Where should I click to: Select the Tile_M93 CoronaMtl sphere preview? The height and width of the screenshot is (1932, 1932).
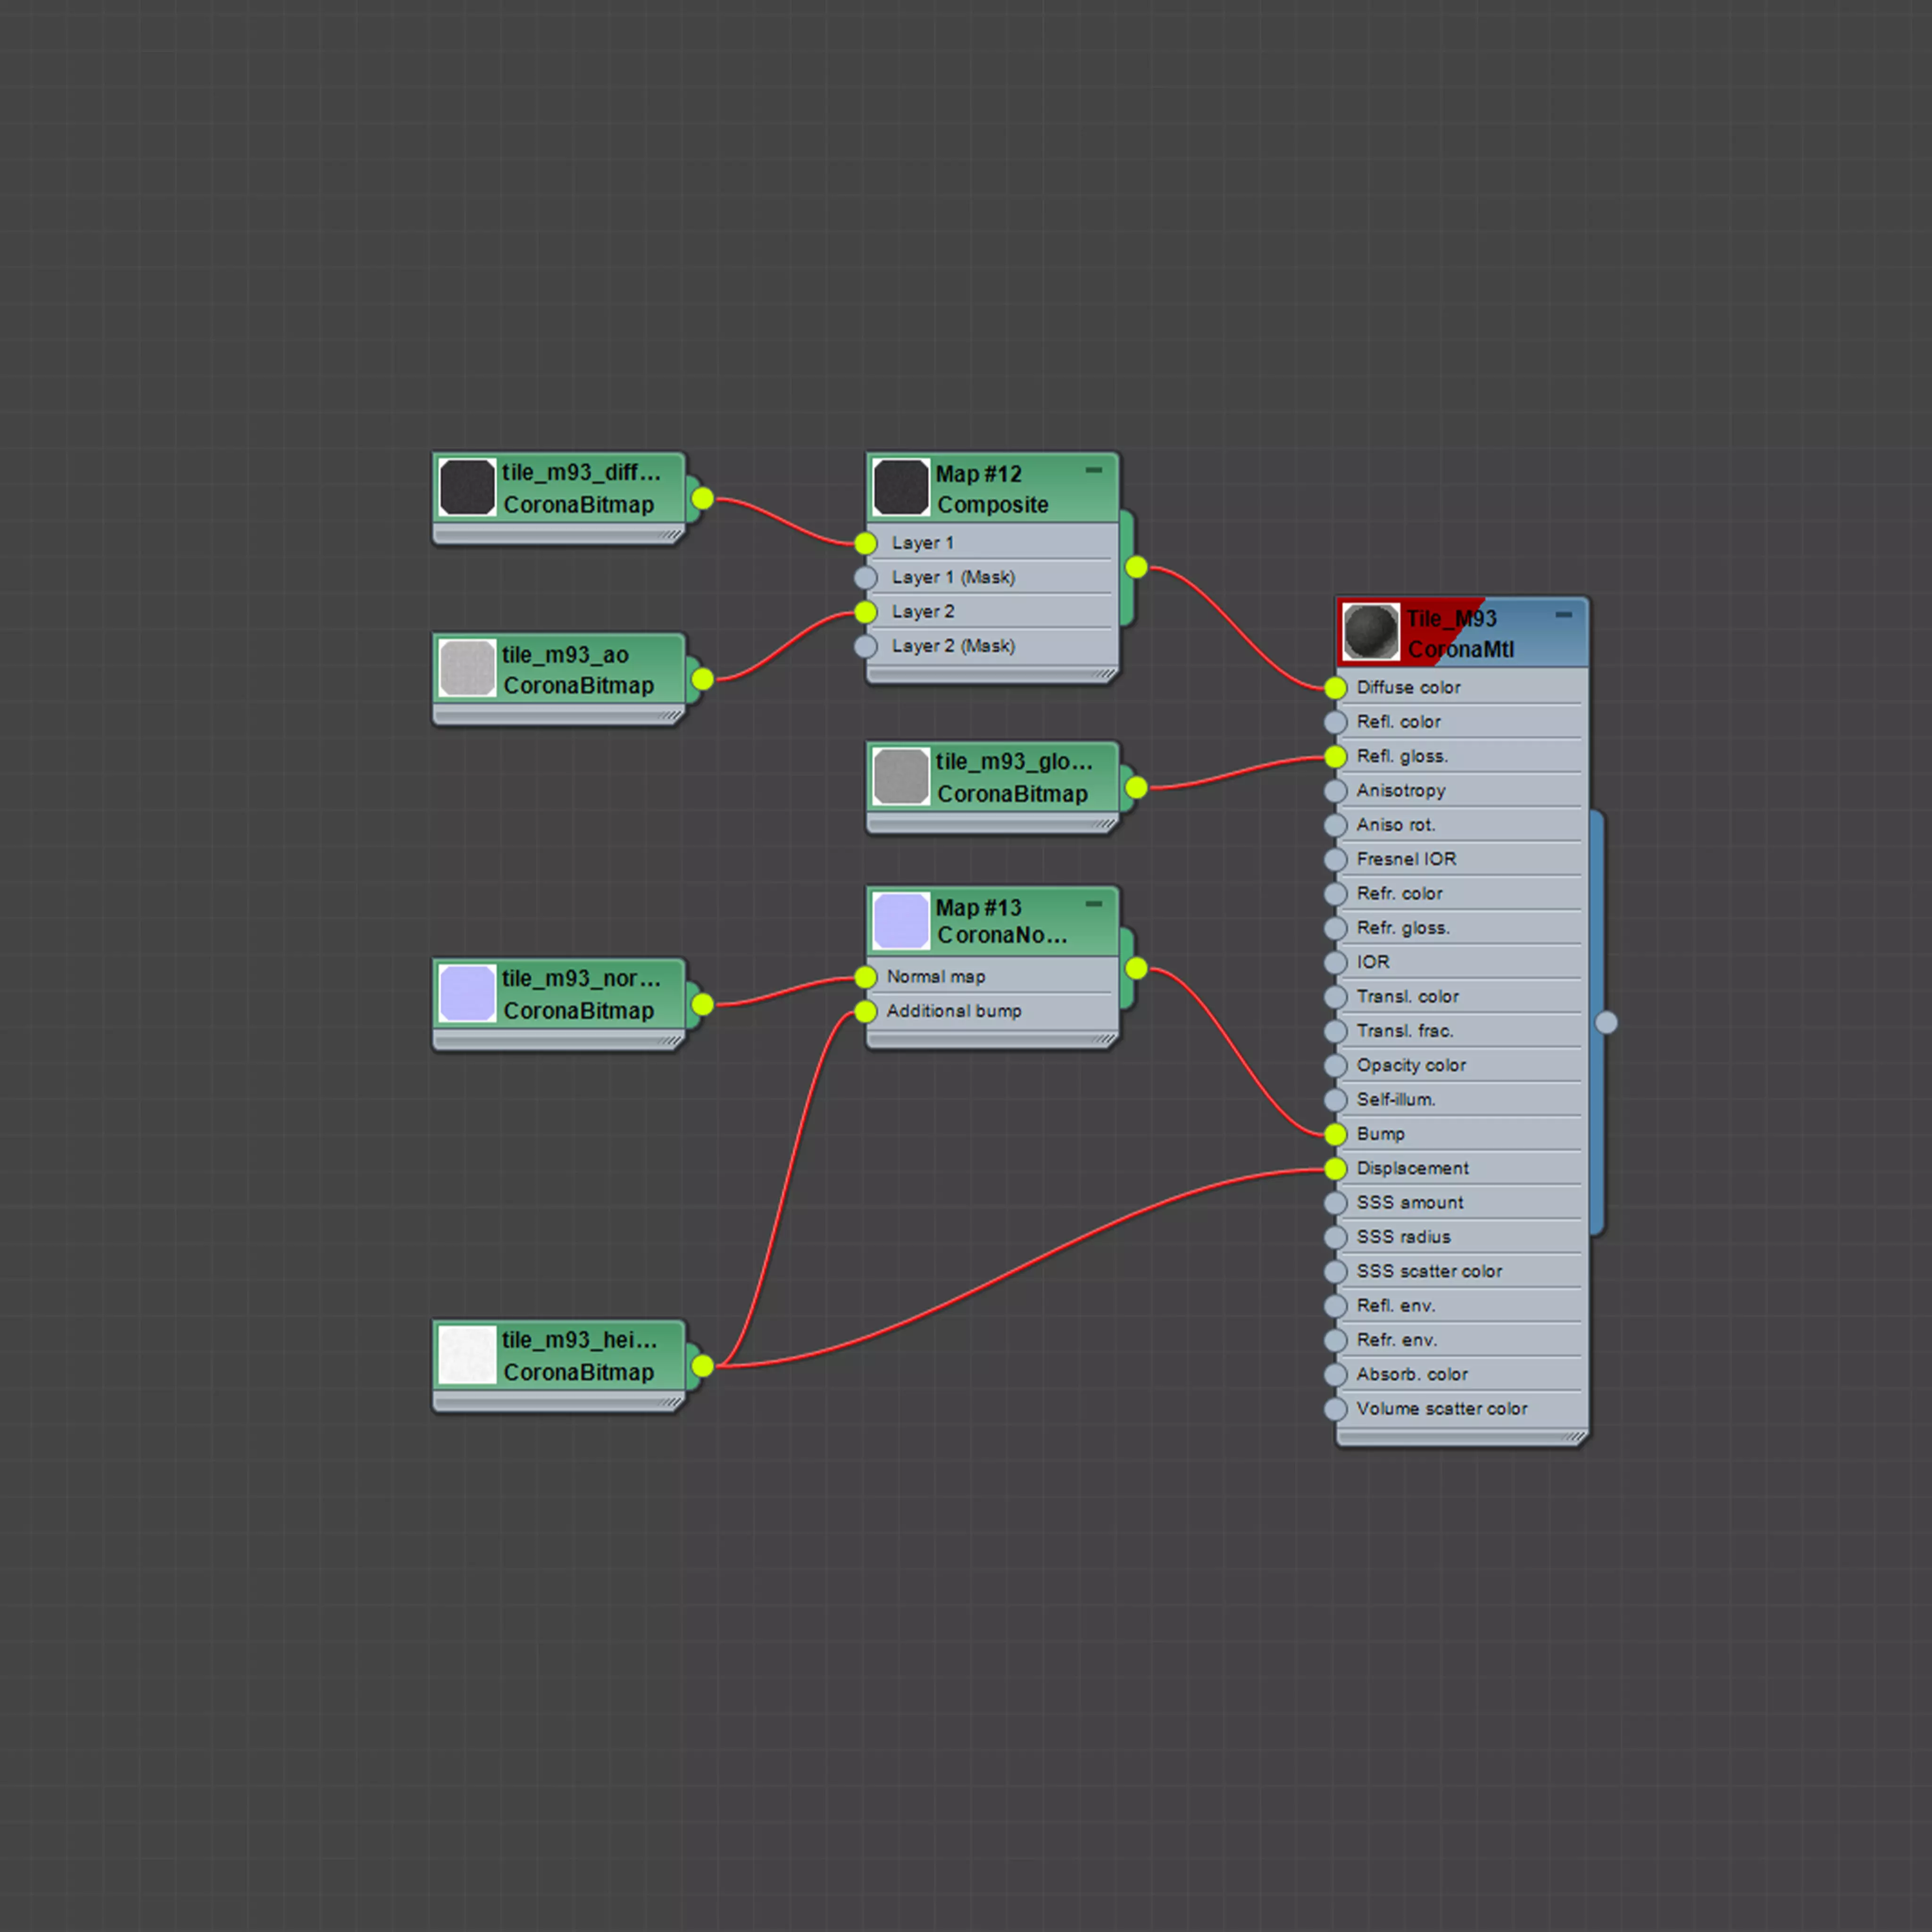pos(1370,632)
